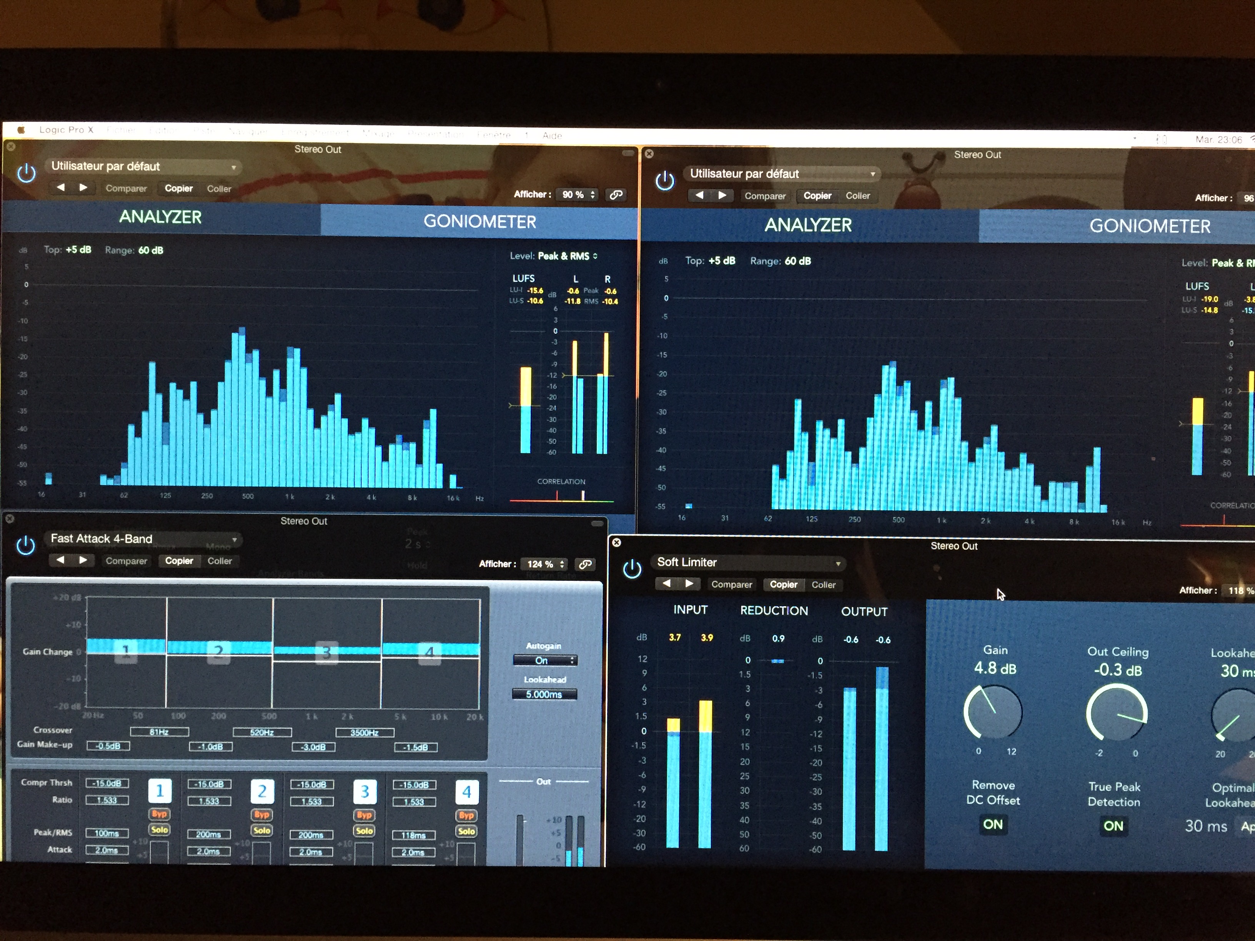1255x941 pixels.
Task: Open preset dropdown in right MultiMeter
Action: coord(782,174)
